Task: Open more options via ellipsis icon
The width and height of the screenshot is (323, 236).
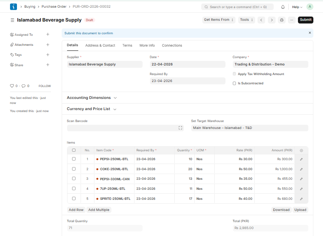Action: point(291,20)
